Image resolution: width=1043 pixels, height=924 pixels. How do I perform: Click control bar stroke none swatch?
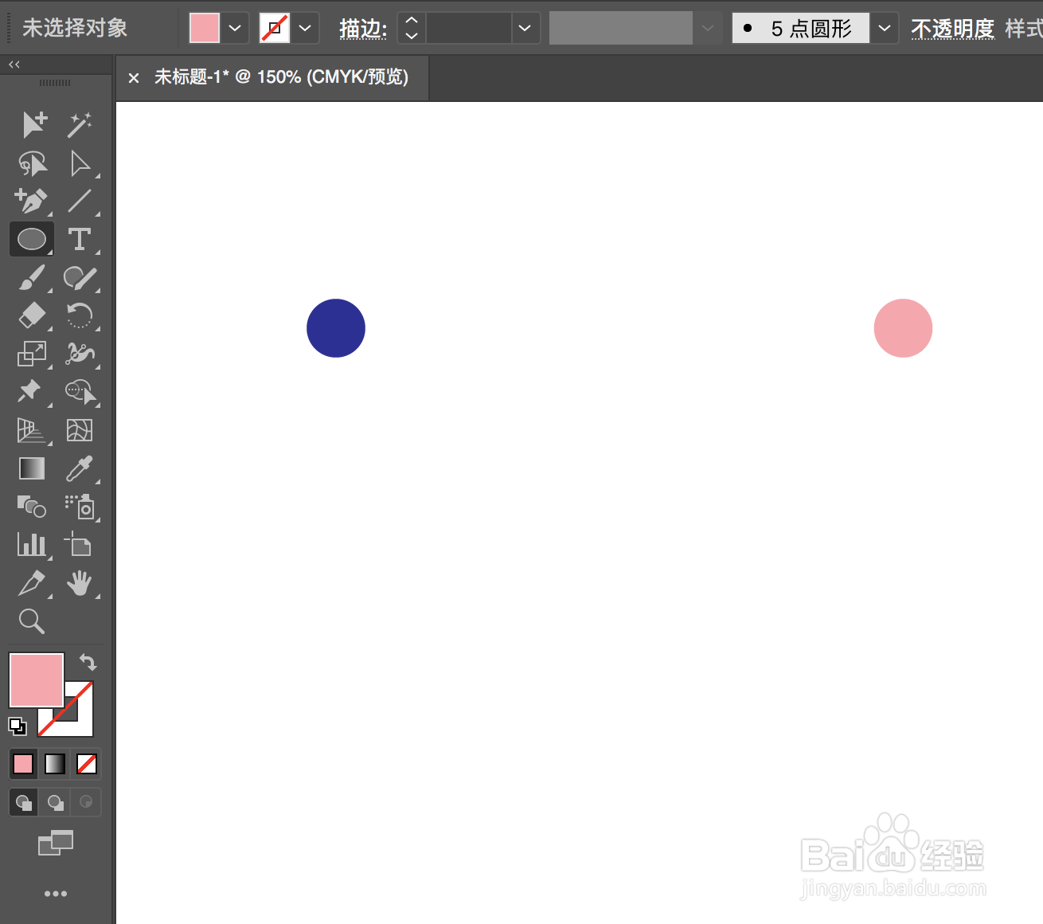point(275,28)
